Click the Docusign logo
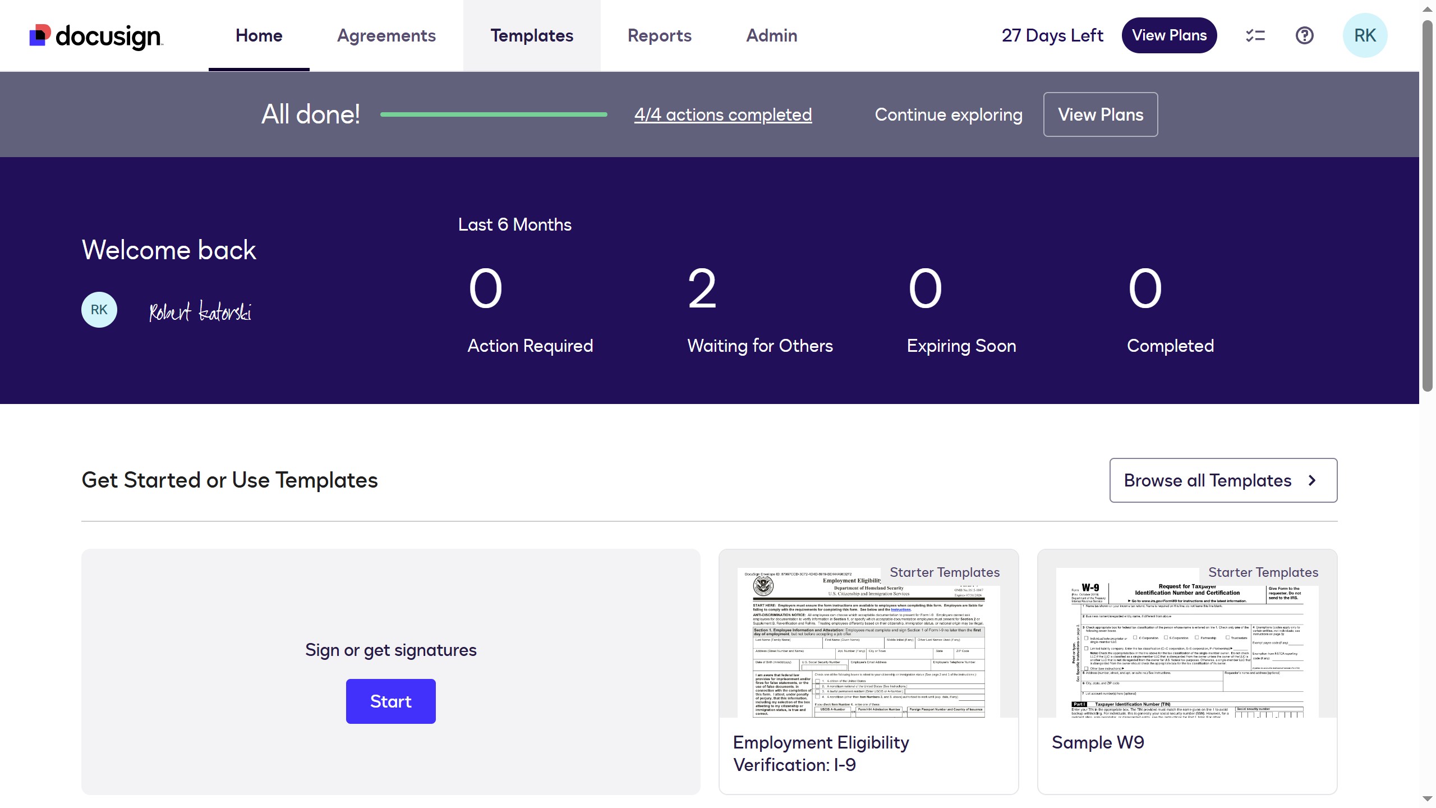1436x808 pixels. click(x=96, y=36)
